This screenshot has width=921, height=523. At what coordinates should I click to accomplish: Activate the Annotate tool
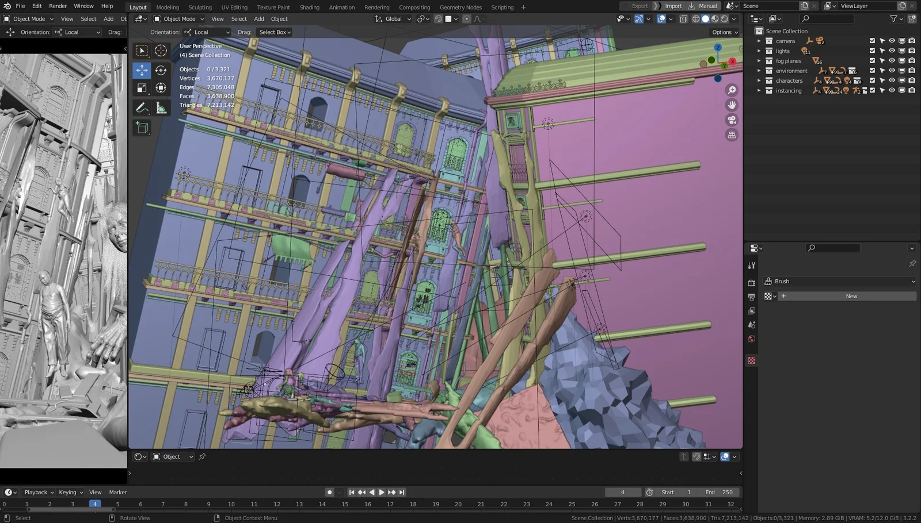(141, 107)
